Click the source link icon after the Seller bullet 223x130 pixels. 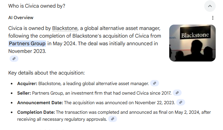pyautogui.click(x=177, y=93)
